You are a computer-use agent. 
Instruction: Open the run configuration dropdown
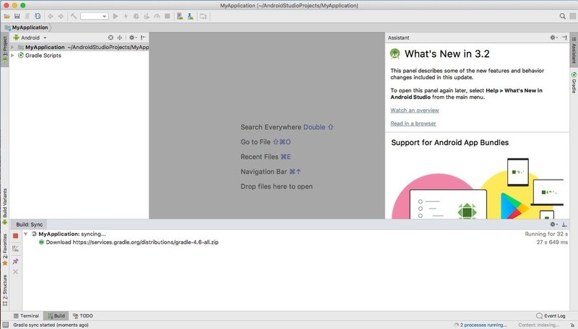pyautogui.click(x=95, y=16)
